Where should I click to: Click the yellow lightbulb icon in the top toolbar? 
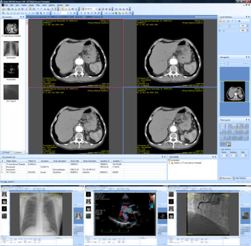66,9
